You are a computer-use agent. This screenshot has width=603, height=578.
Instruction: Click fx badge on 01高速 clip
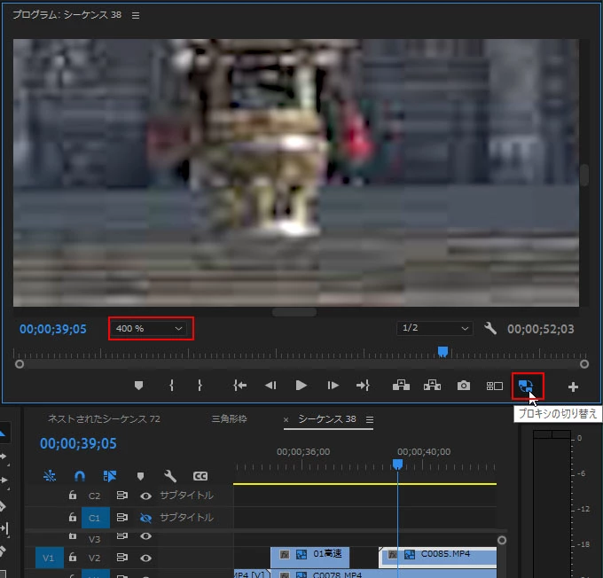pos(285,554)
